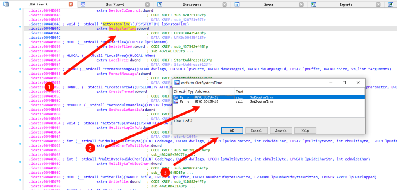Click the icon of the second xref row (type p)
Image resolution: width=397 pixels, height=190 pixels.
[176, 101]
